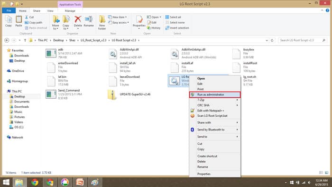Choose Properties in context menu

click(x=215, y=174)
